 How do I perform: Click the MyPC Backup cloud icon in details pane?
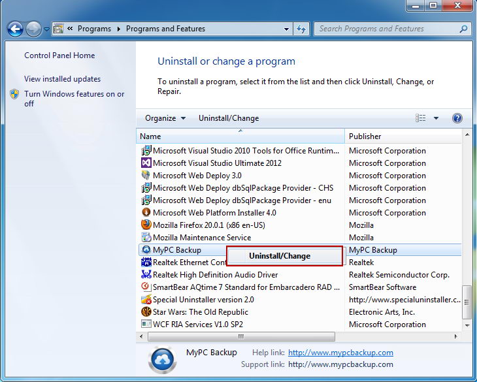(x=163, y=360)
